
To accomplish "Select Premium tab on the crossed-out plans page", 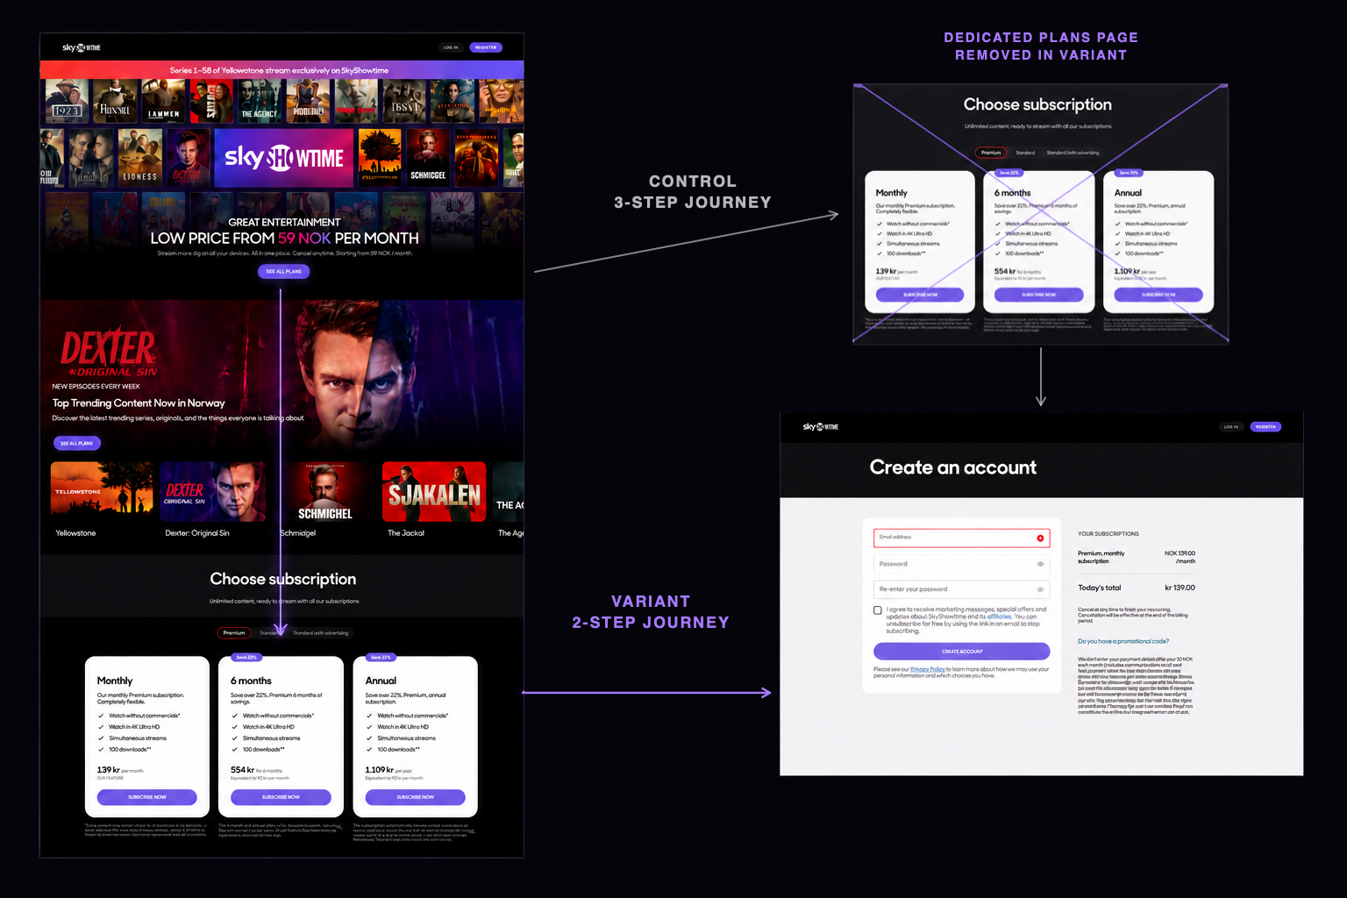I will (991, 153).
